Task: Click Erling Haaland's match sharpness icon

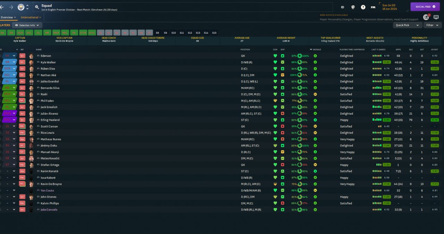Action: (x=283, y=120)
